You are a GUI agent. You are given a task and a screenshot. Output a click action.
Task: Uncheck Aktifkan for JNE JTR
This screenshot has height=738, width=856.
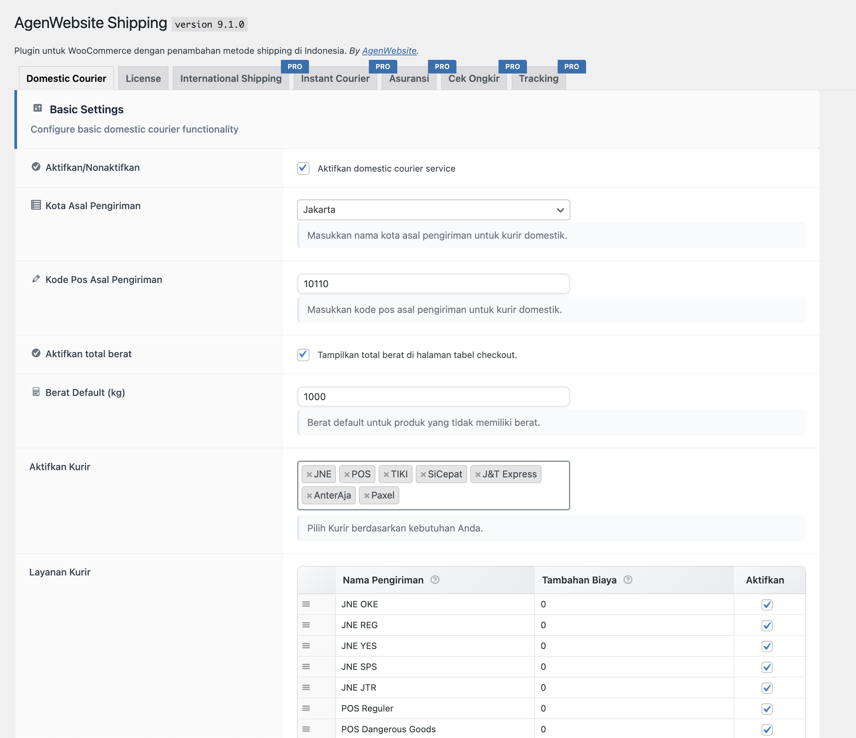[767, 688]
